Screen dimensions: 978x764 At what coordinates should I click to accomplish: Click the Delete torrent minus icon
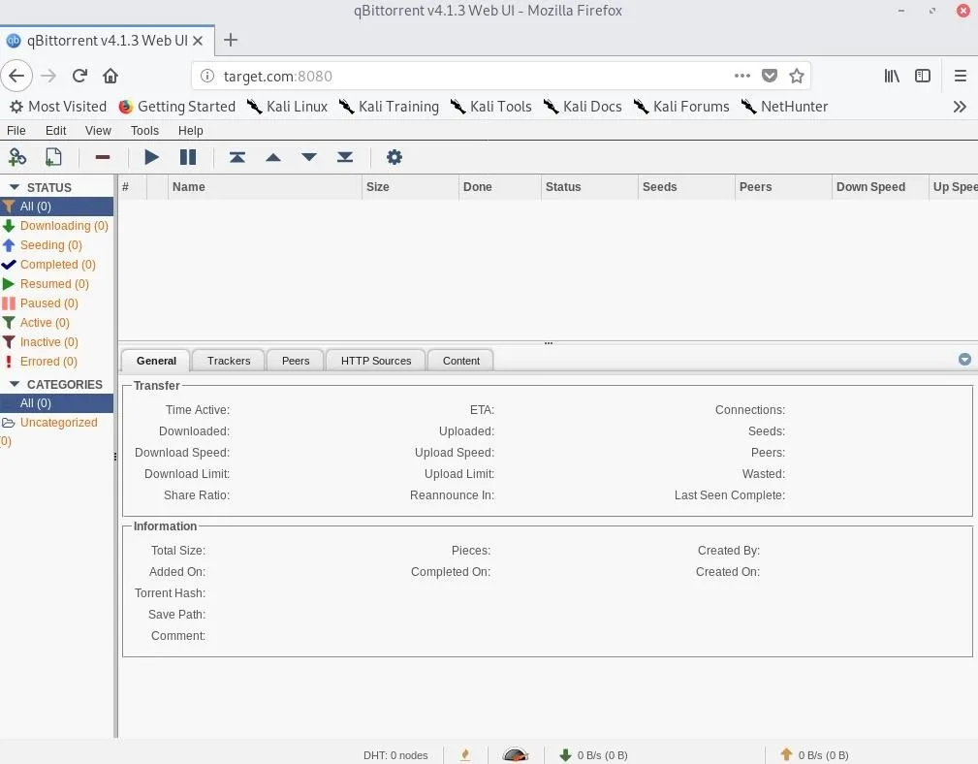tap(103, 157)
